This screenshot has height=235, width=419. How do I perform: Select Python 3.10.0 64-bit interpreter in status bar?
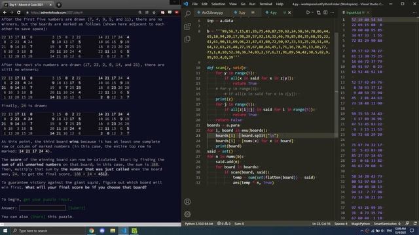pos(199,223)
